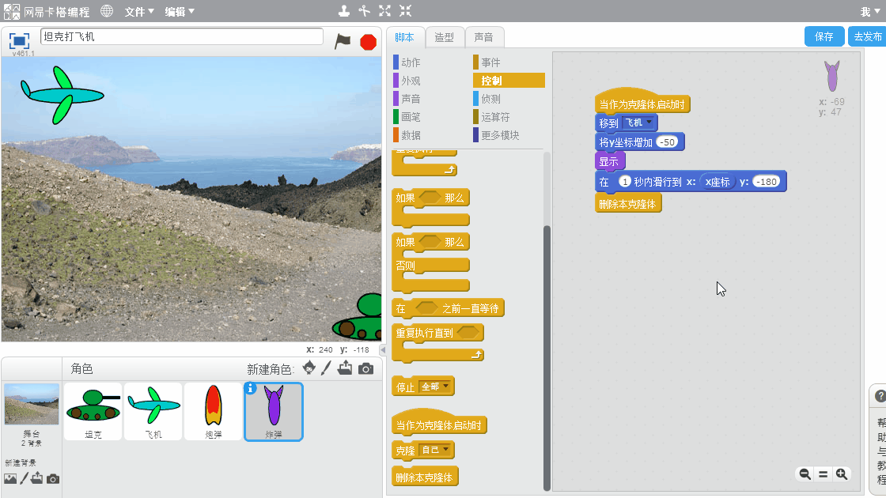Take backdrop photo with camera icon

click(x=52, y=479)
